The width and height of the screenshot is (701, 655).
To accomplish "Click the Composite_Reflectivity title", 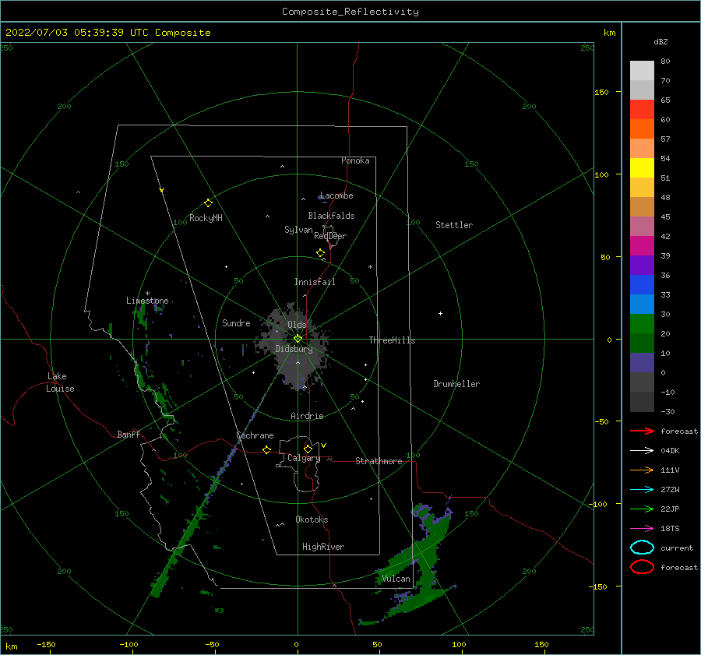I will pyautogui.click(x=350, y=12).
